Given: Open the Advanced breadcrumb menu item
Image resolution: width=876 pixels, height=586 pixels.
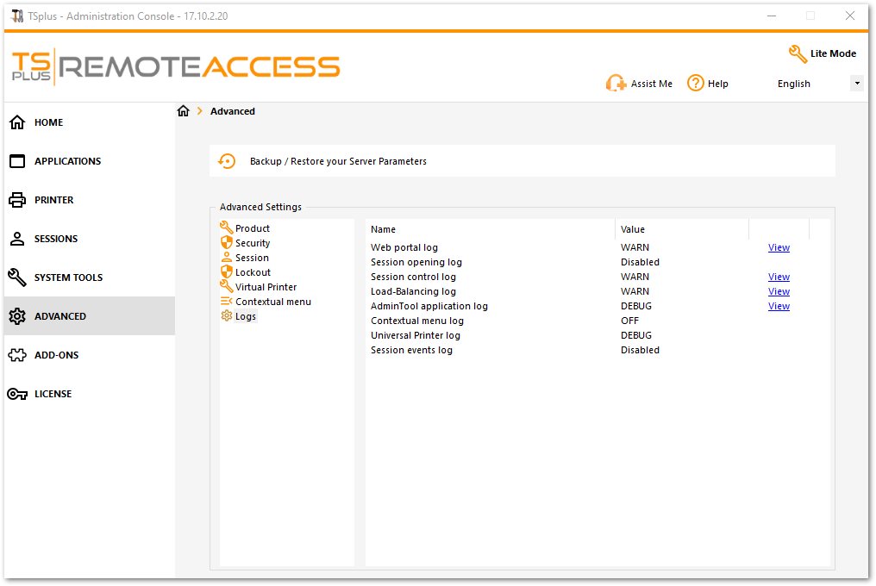Looking at the screenshot, I should coord(232,111).
